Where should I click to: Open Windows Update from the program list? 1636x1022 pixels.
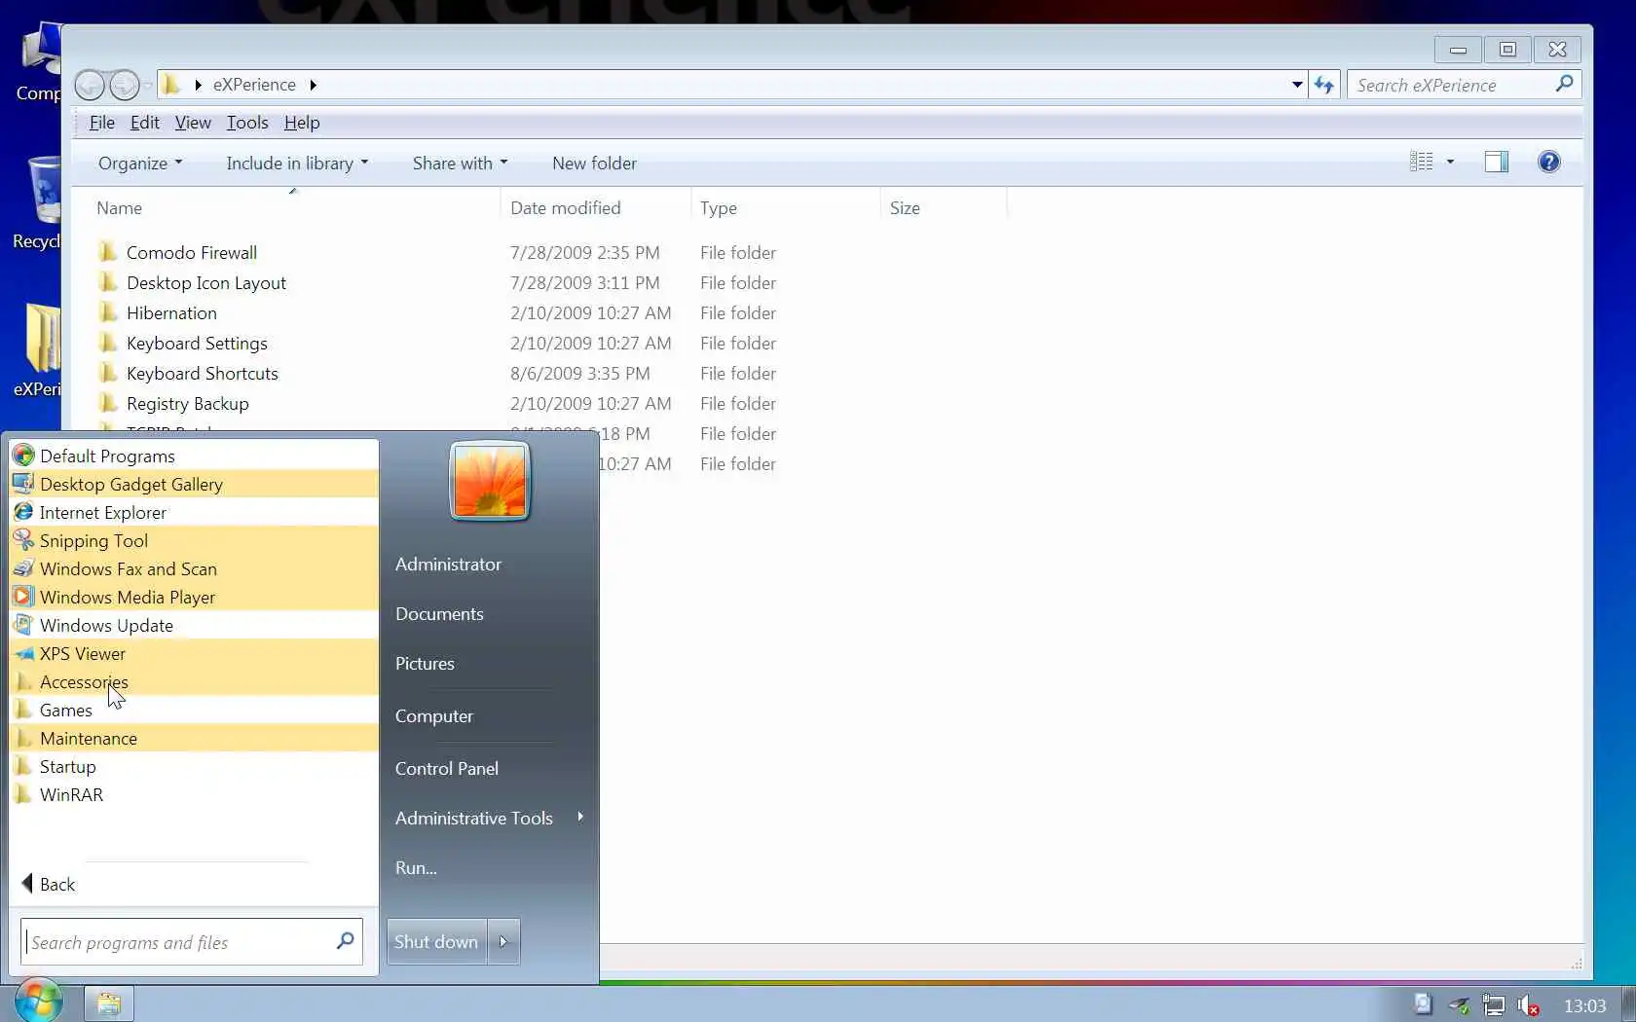194,625
